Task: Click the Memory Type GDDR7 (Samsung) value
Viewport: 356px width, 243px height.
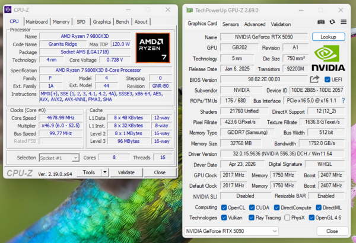Action: pyautogui.click(x=247, y=133)
